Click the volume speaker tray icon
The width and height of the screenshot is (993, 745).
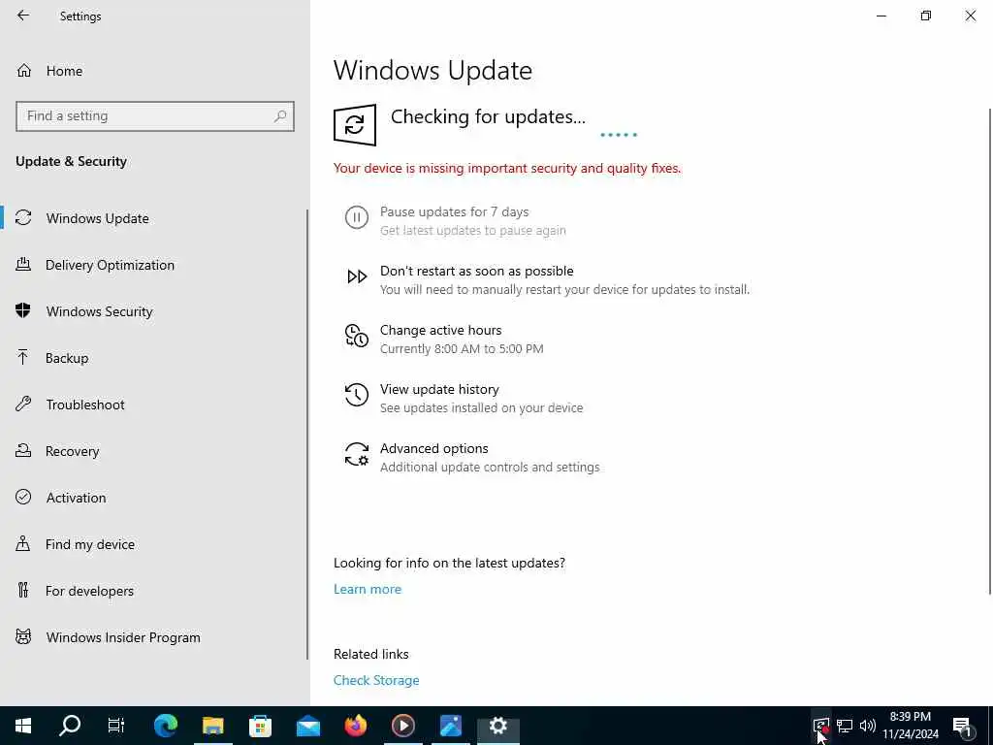tap(868, 726)
